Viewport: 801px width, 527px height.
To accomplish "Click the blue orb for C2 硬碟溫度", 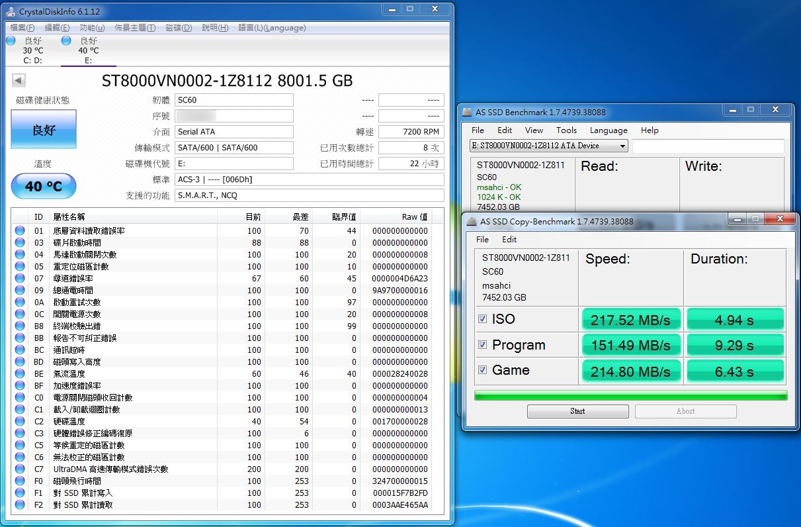I will click(20, 421).
